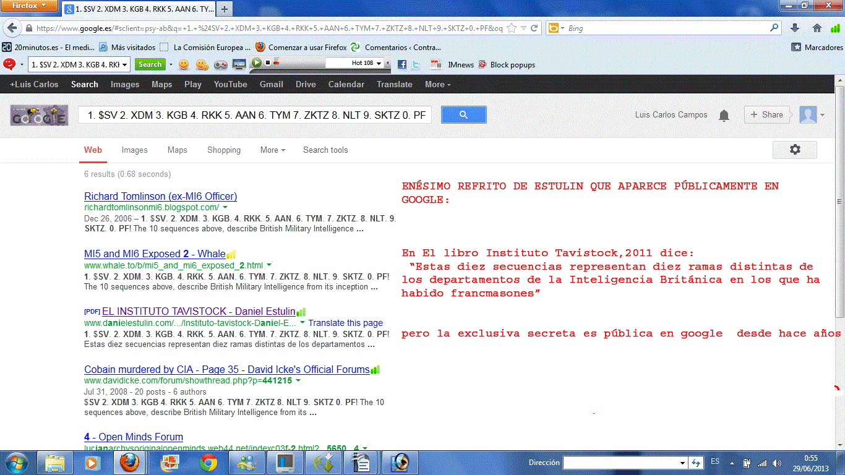Open Windows Media Player from taskbar
This screenshot has width=845, height=475.
pos(92,462)
